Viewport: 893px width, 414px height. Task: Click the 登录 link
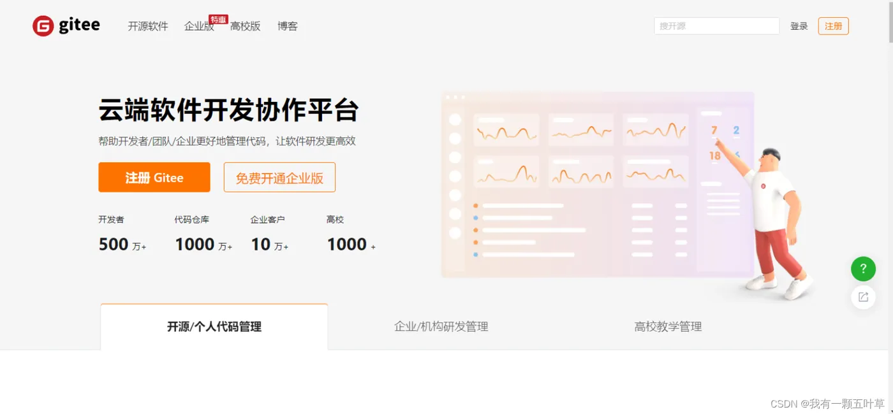pyautogui.click(x=799, y=26)
